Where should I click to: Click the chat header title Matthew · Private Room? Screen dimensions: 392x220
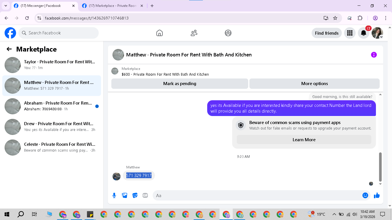tap(189, 55)
